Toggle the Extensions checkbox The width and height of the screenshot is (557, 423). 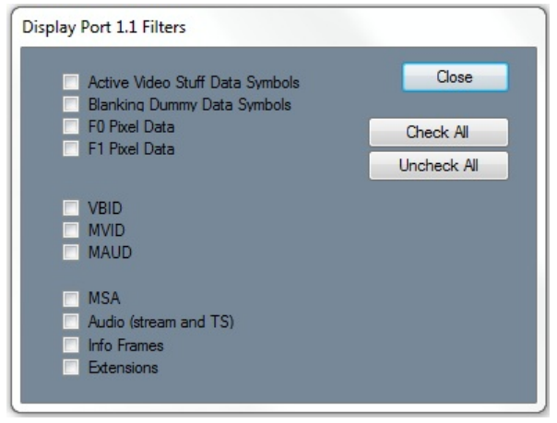click(71, 368)
